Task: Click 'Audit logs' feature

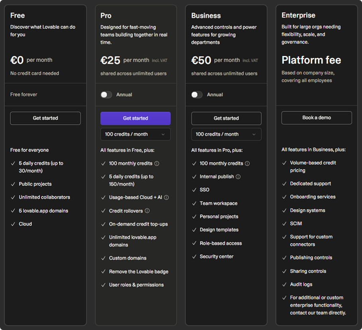Action: tap(301, 284)
